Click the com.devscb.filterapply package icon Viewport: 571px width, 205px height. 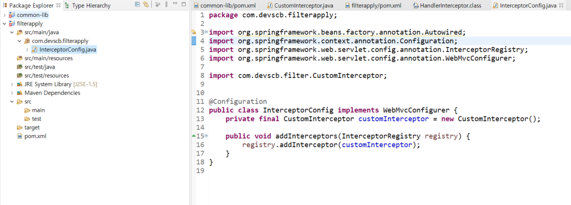click(27, 41)
